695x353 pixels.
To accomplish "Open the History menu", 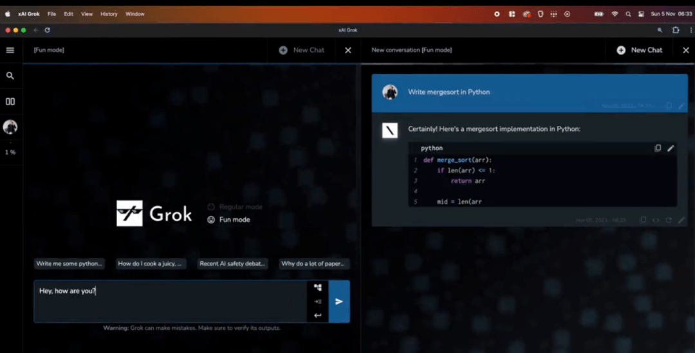I will [109, 13].
